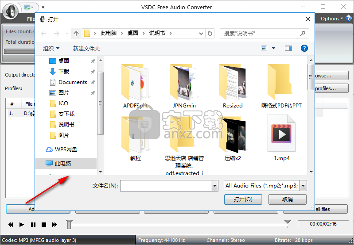354x245 pixels.
Task: Open the 组织 menu
Action: [x=51, y=48]
